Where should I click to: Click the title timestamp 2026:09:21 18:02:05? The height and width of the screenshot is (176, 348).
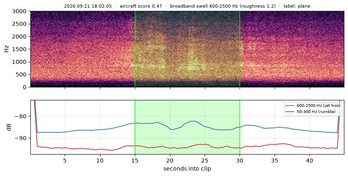click(88, 6)
